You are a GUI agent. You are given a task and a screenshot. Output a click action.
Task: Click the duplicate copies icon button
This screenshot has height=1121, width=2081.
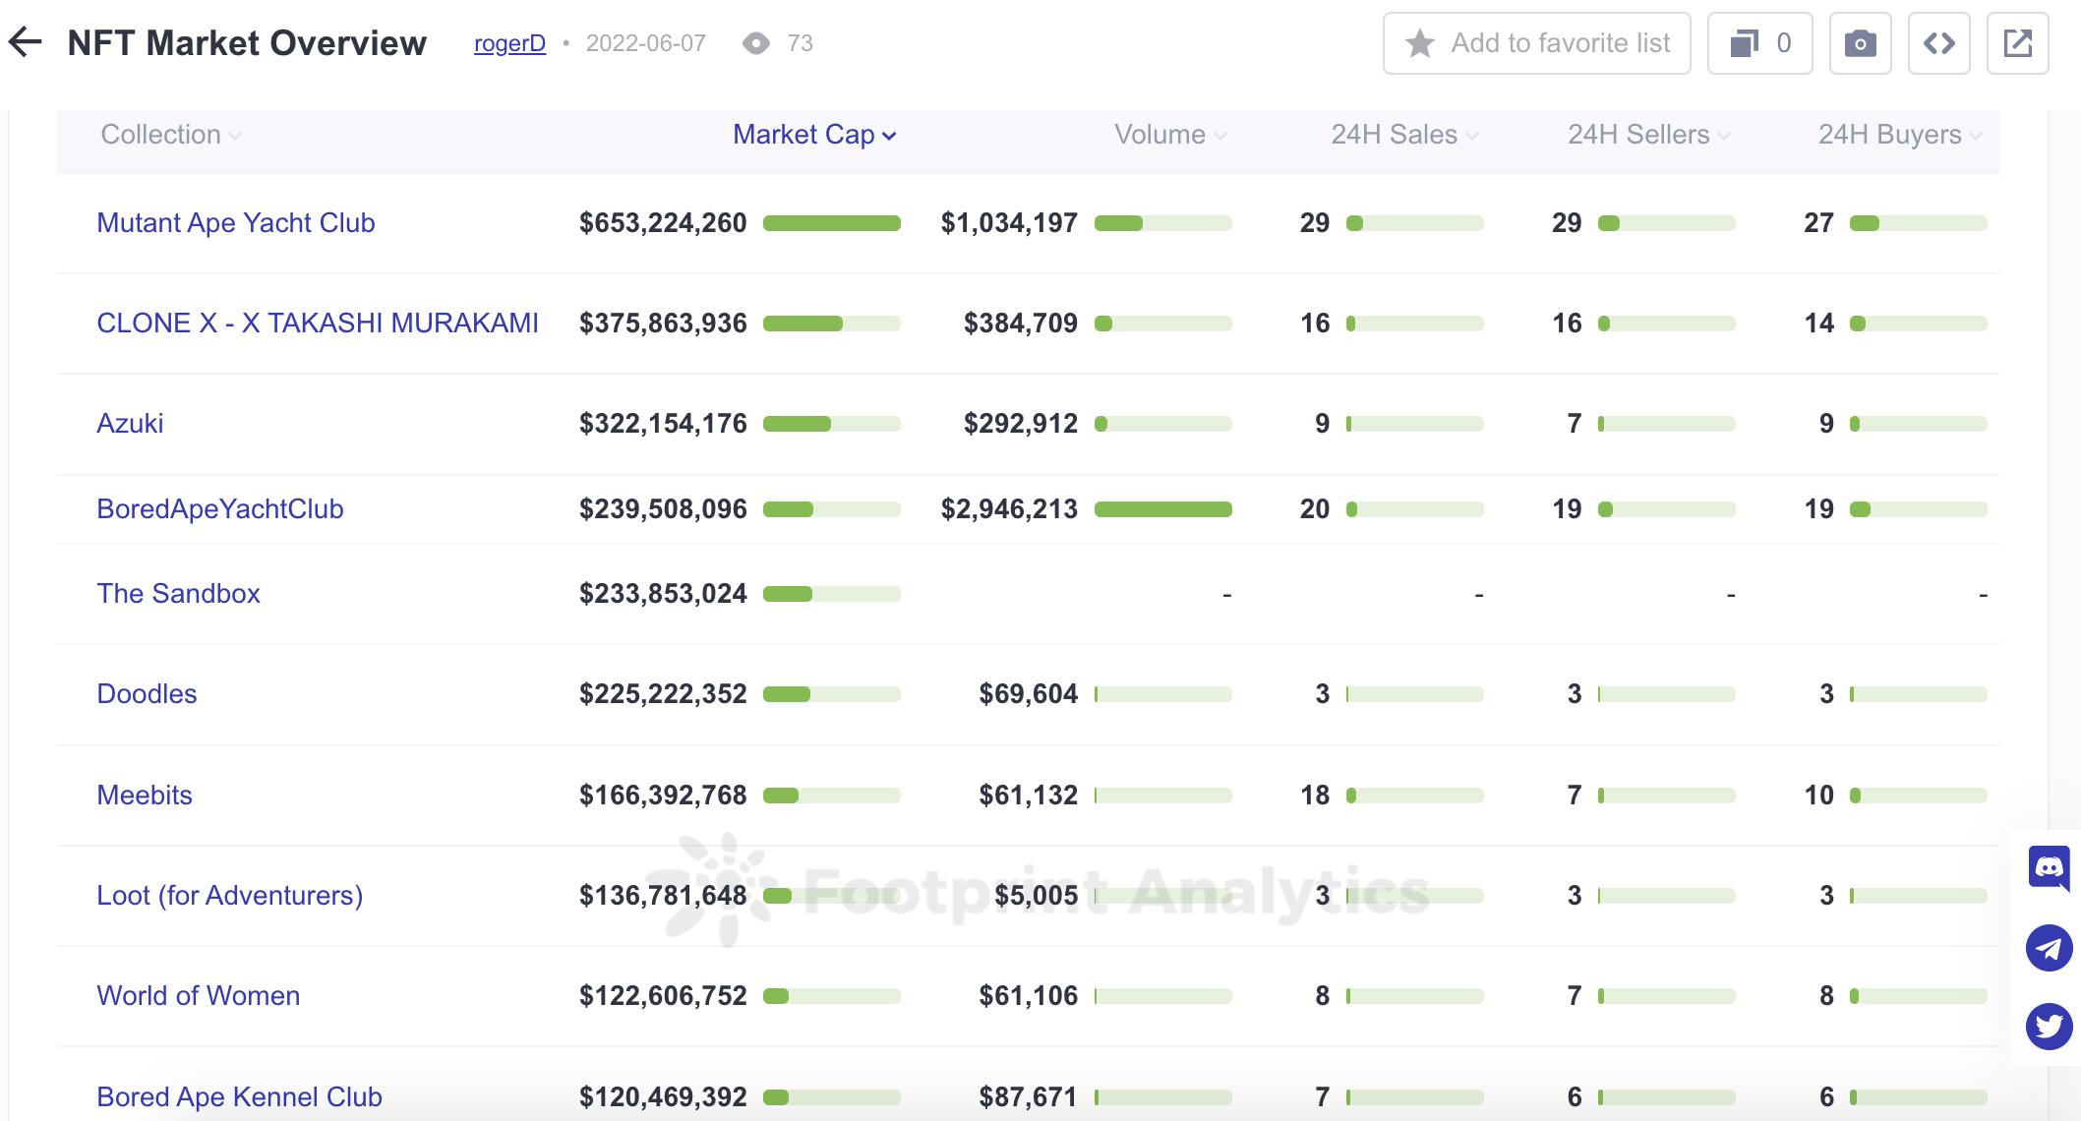point(1759,43)
